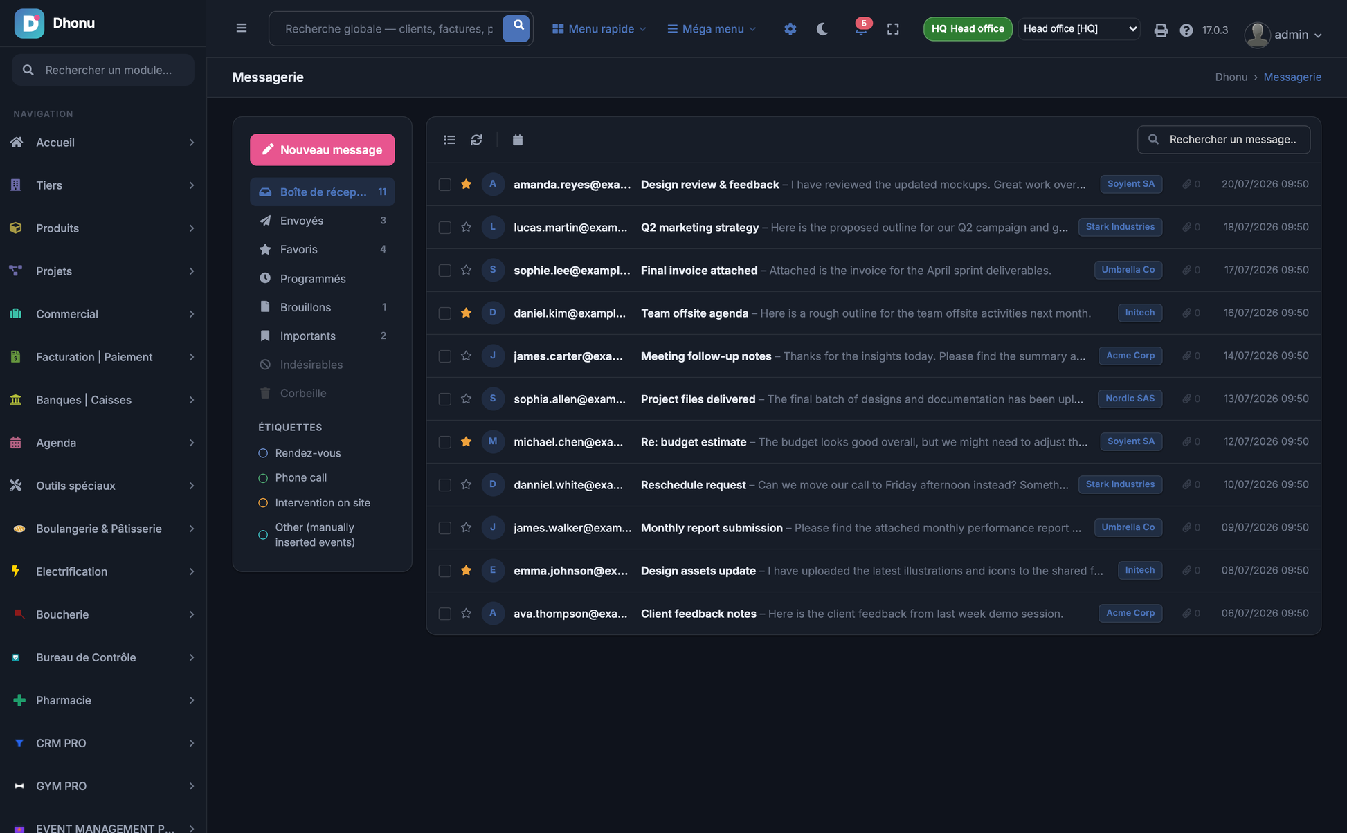This screenshot has height=833, width=1347.
Task: Click the list view toolbar icon
Action: point(449,140)
